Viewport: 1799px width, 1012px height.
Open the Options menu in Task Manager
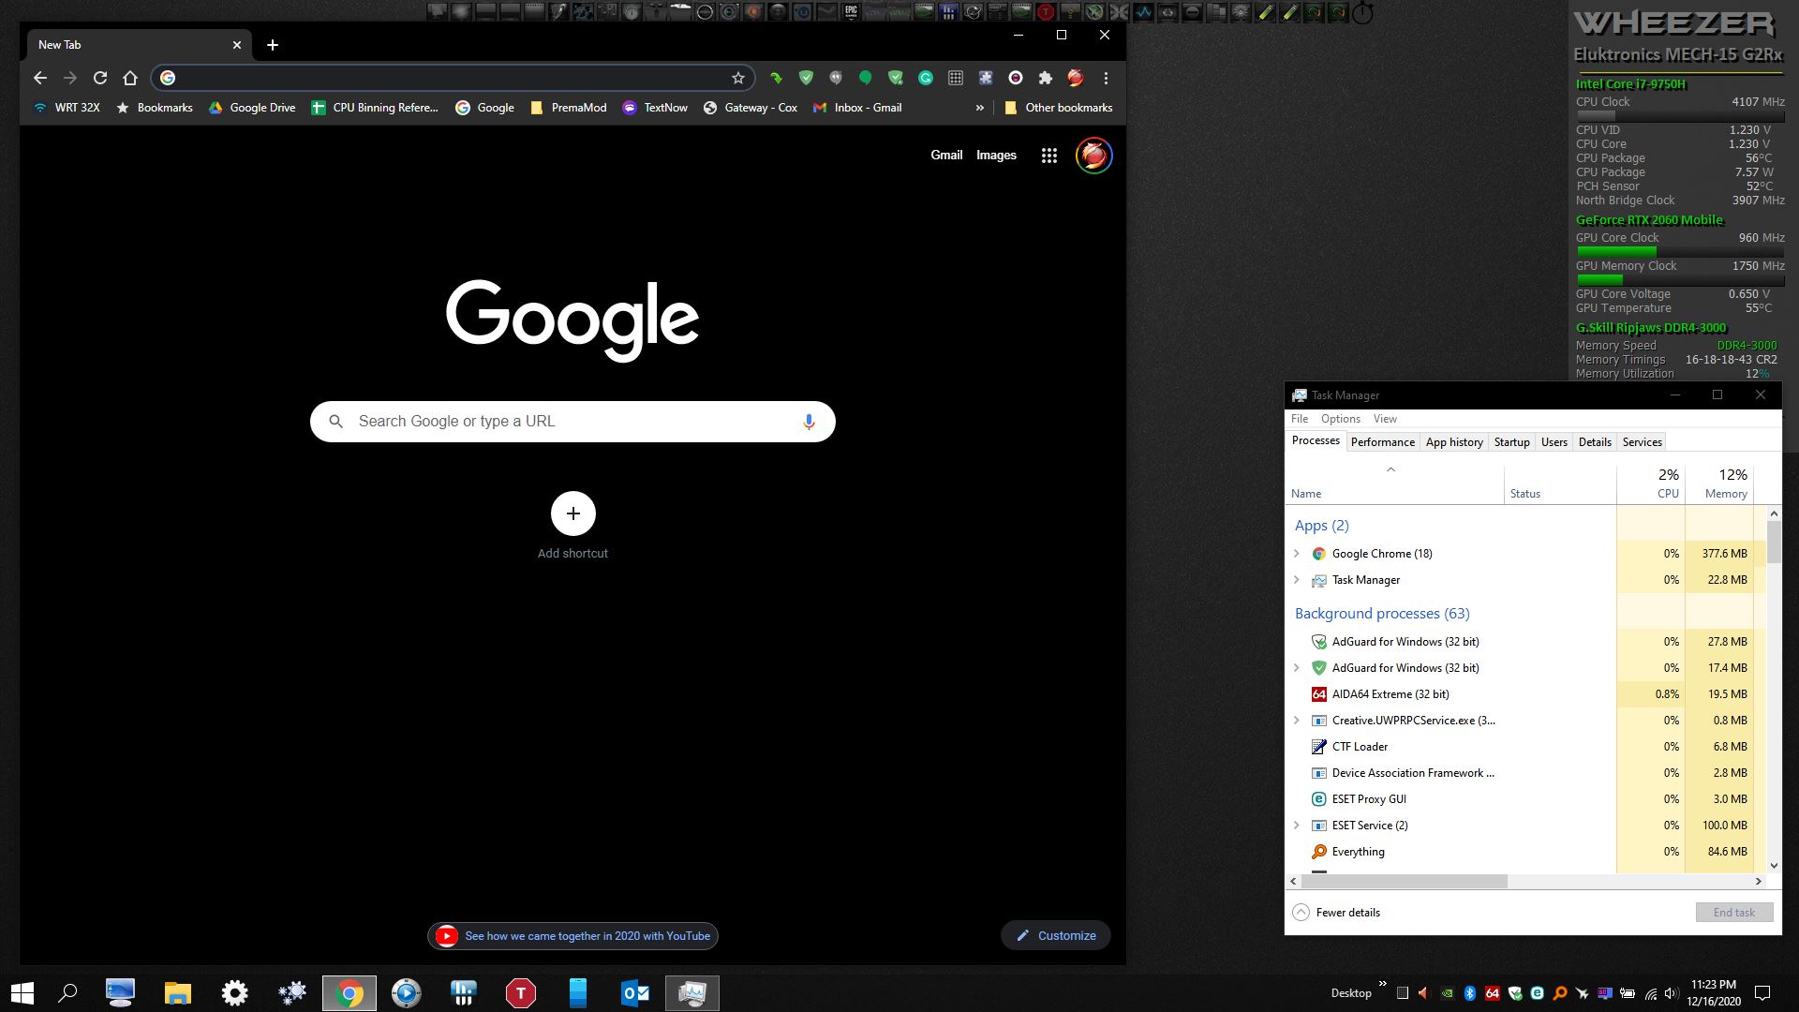click(1341, 419)
